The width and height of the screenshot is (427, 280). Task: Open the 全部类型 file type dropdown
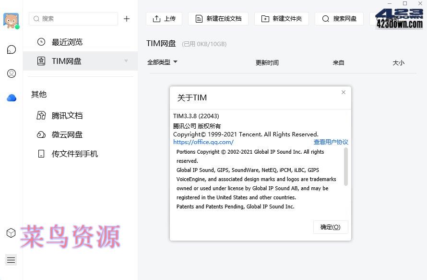click(162, 62)
